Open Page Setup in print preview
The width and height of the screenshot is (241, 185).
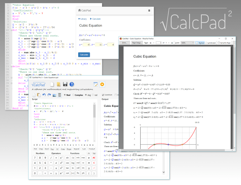(137, 43)
